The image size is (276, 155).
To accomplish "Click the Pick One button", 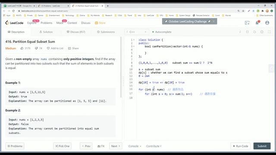I will (x=62, y=146).
